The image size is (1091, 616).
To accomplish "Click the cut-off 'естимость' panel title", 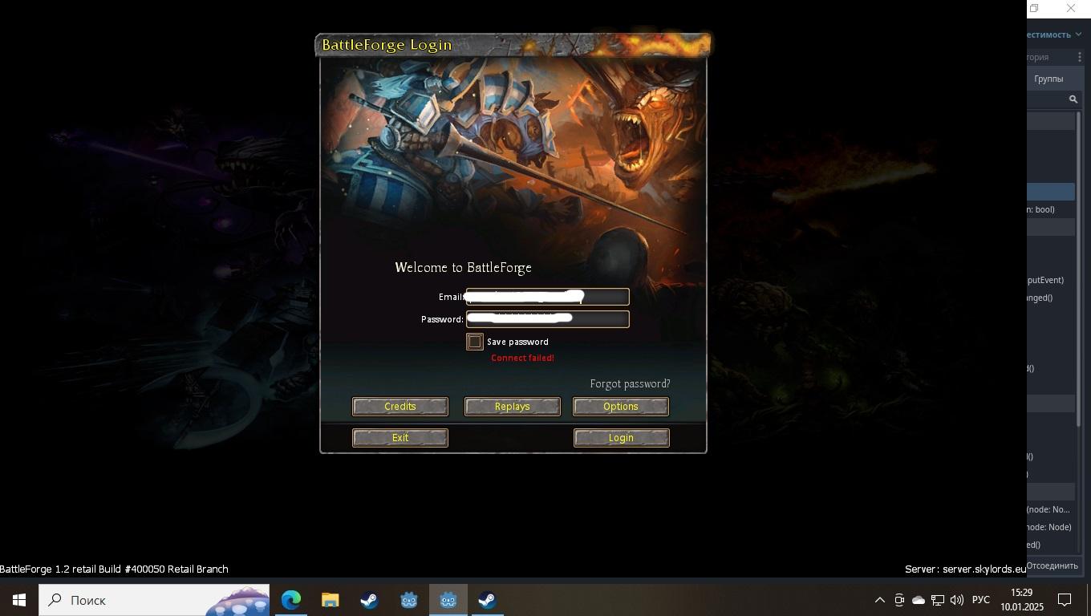I will [1048, 34].
